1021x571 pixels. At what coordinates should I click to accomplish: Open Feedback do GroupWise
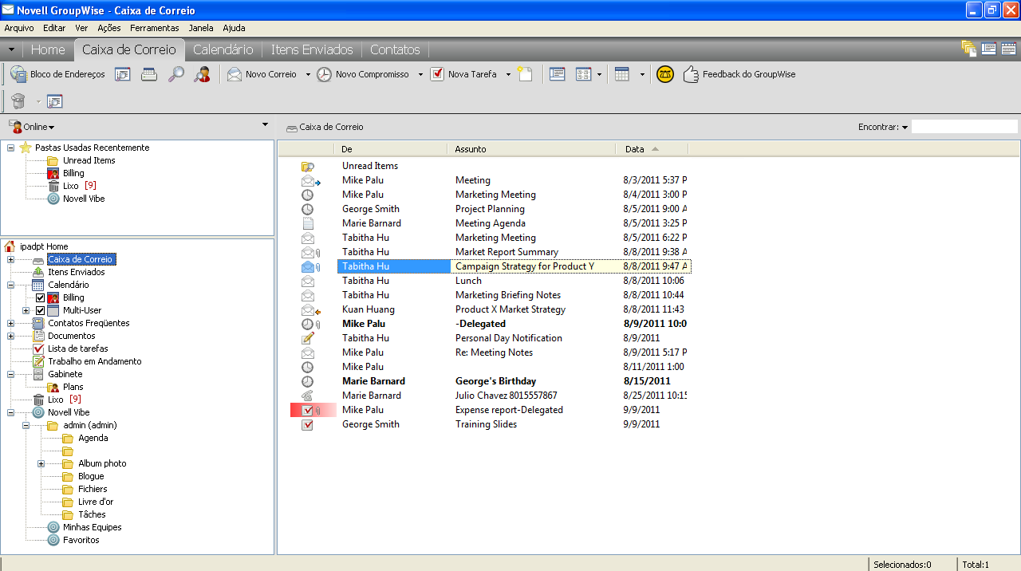(x=739, y=74)
